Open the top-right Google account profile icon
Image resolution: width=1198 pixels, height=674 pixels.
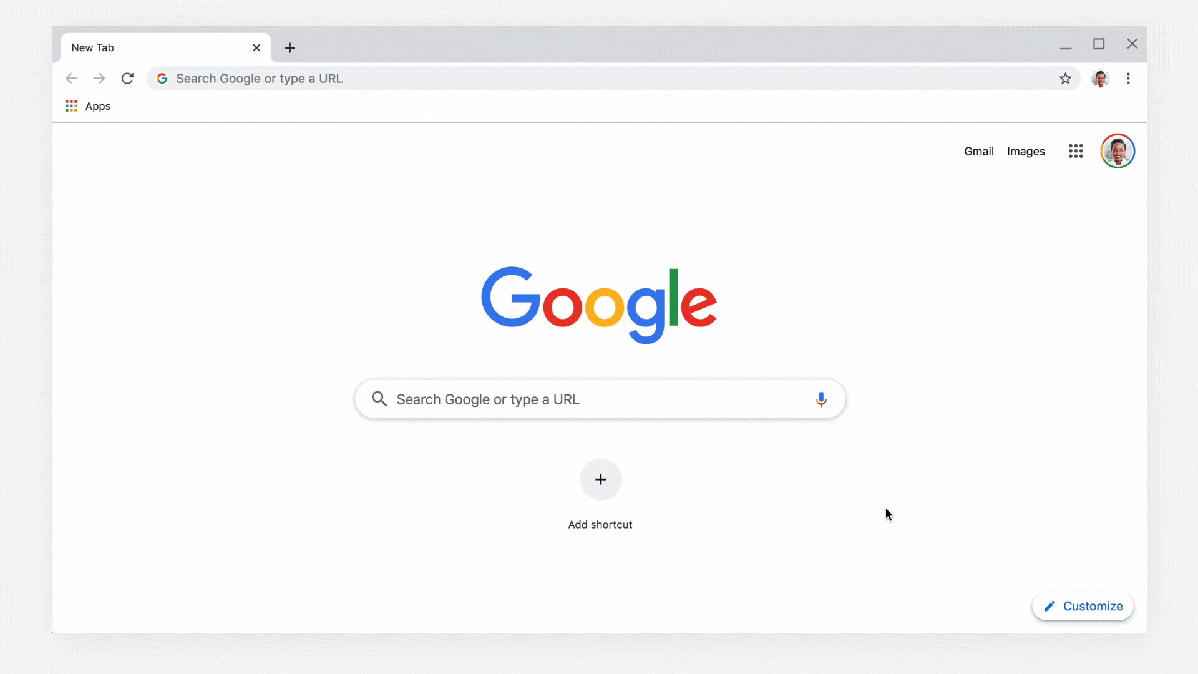[1118, 150]
